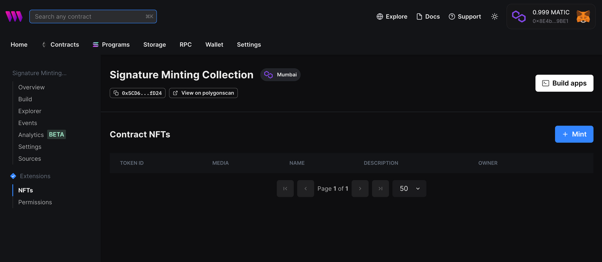
Task: Go to previous page arrow
Action: pos(306,189)
